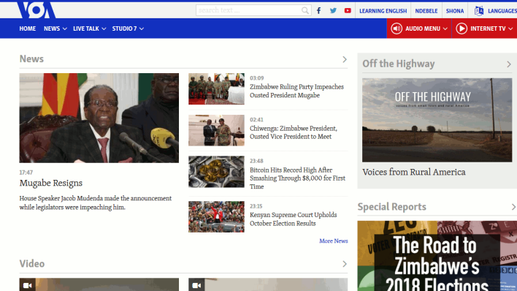Go to the Home menu item
517x291 pixels.
click(x=27, y=29)
